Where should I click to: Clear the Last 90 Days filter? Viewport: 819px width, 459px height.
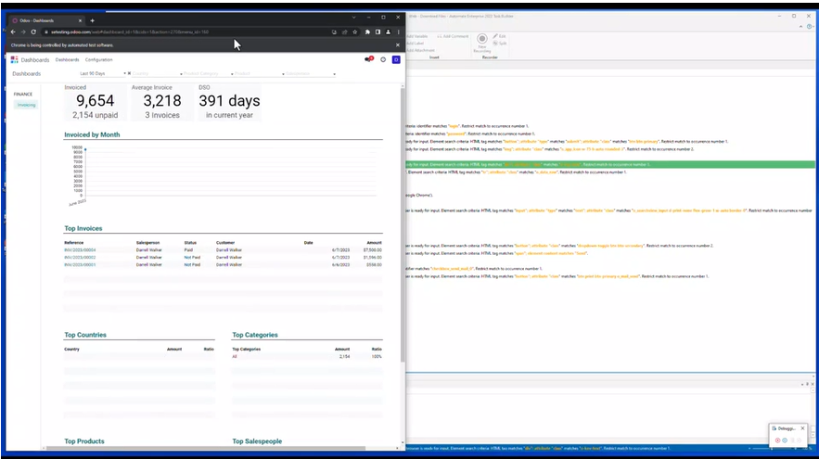129,73
